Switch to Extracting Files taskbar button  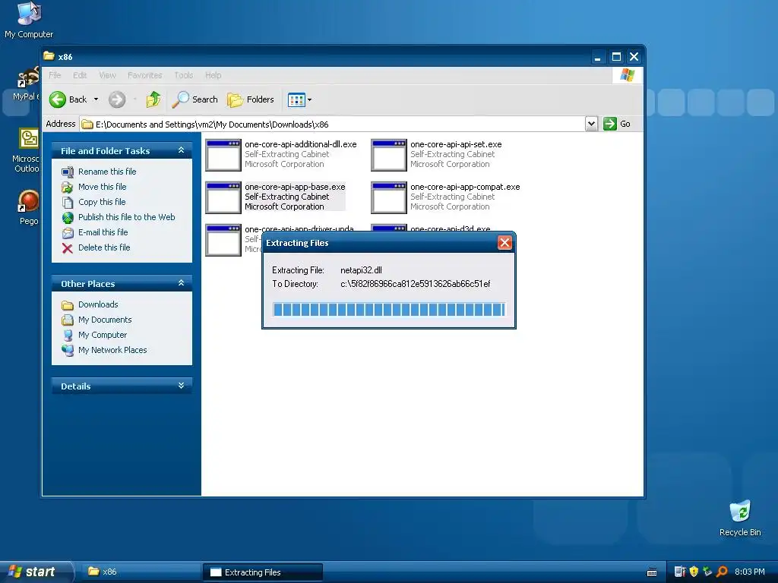(263, 572)
